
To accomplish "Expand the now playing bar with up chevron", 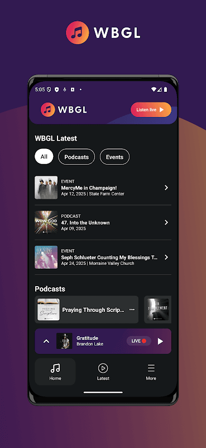I will (x=46, y=341).
